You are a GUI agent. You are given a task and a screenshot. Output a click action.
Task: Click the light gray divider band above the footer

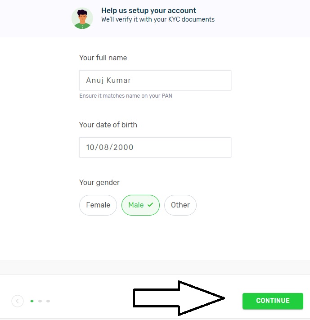(x=155, y=268)
